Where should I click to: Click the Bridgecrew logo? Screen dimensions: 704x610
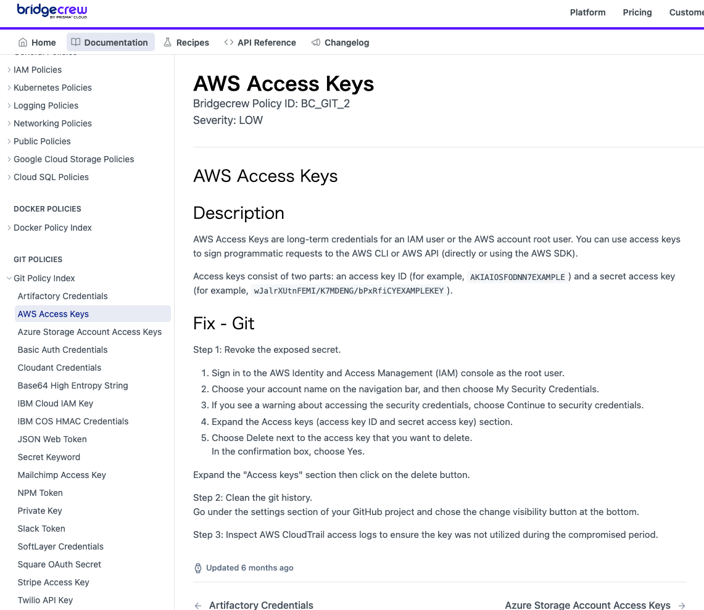click(x=52, y=10)
